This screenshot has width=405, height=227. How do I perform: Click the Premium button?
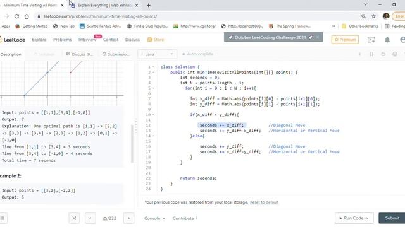click(345, 40)
